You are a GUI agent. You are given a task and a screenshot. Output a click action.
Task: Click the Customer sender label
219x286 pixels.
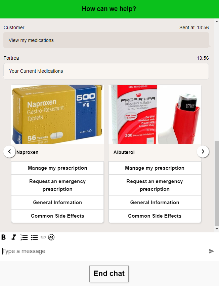coord(14,27)
